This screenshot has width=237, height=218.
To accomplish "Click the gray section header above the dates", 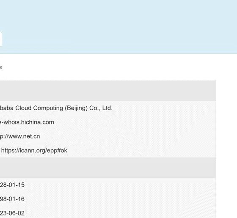I will tap(108, 168).
